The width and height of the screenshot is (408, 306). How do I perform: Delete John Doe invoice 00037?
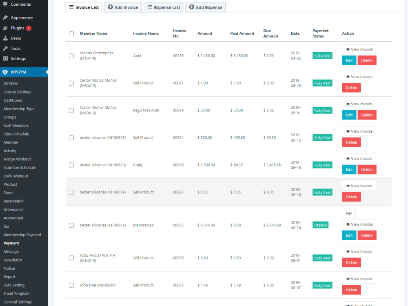tap(351, 290)
